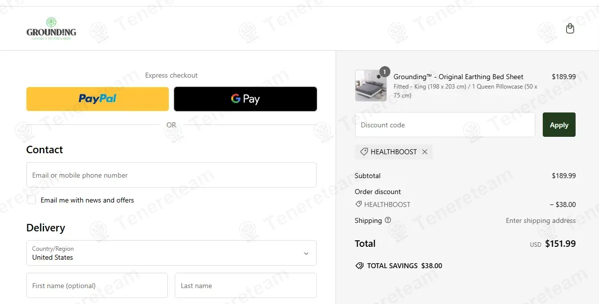Apply the discount code
599x304 pixels.
[x=559, y=125]
